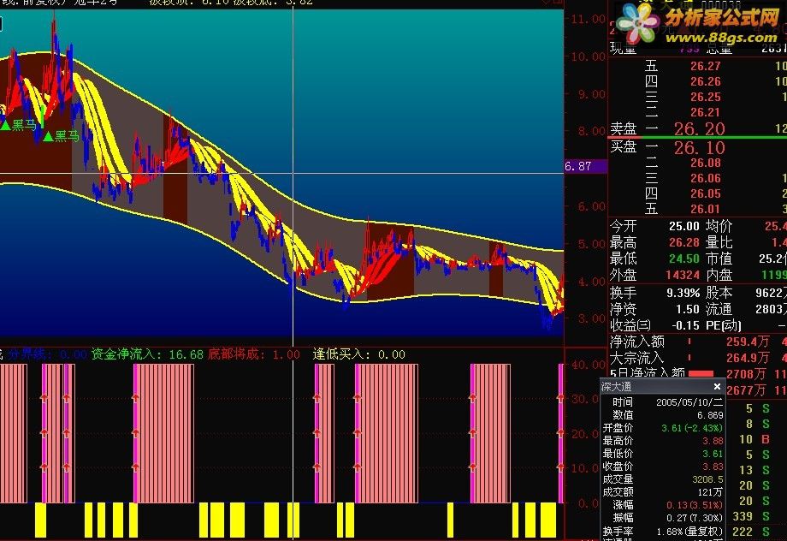This screenshot has width=787, height=541.
Task: Select the purple 6.87 price marker
Action: point(586,166)
